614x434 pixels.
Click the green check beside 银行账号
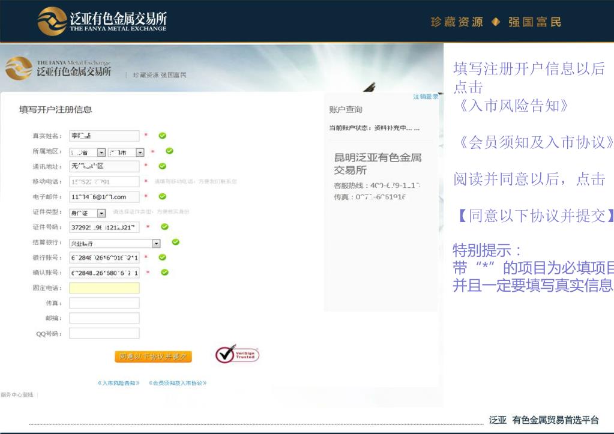(163, 258)
